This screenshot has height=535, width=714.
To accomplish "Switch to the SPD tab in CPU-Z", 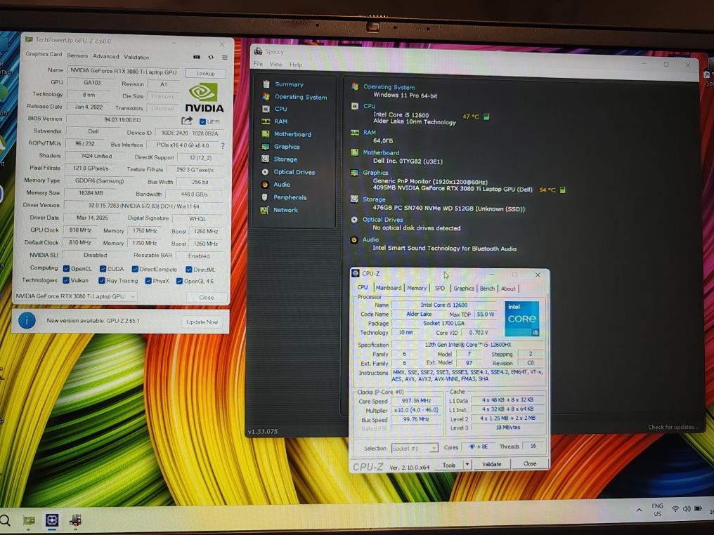I will point(440,289).
